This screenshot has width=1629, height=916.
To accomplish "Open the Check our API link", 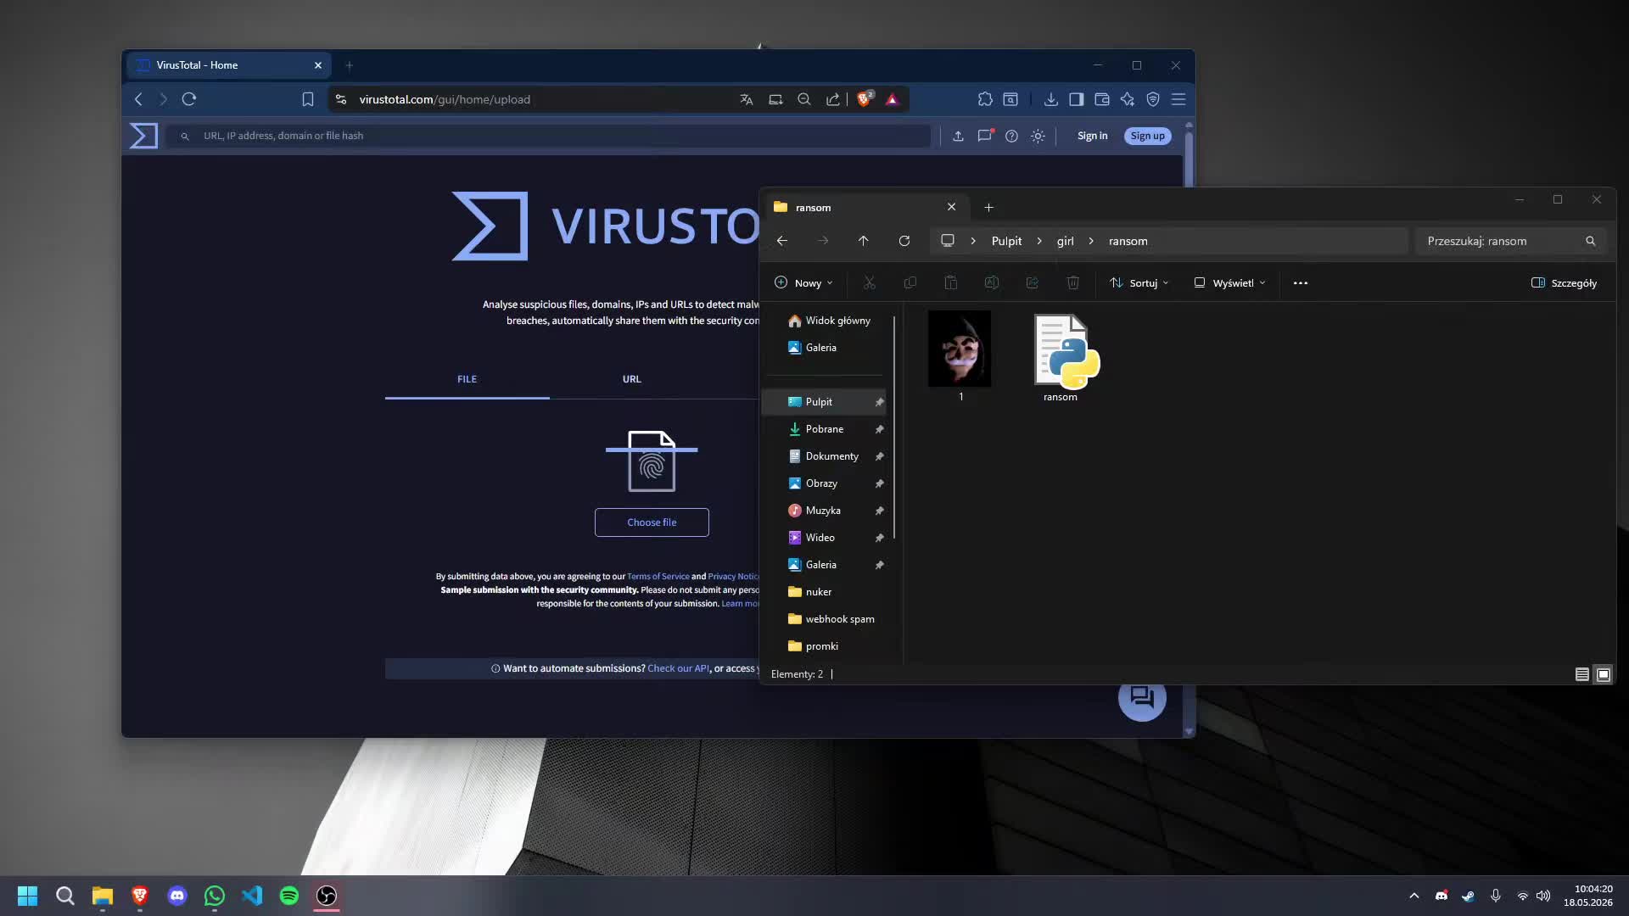I will tap(679, 668).
